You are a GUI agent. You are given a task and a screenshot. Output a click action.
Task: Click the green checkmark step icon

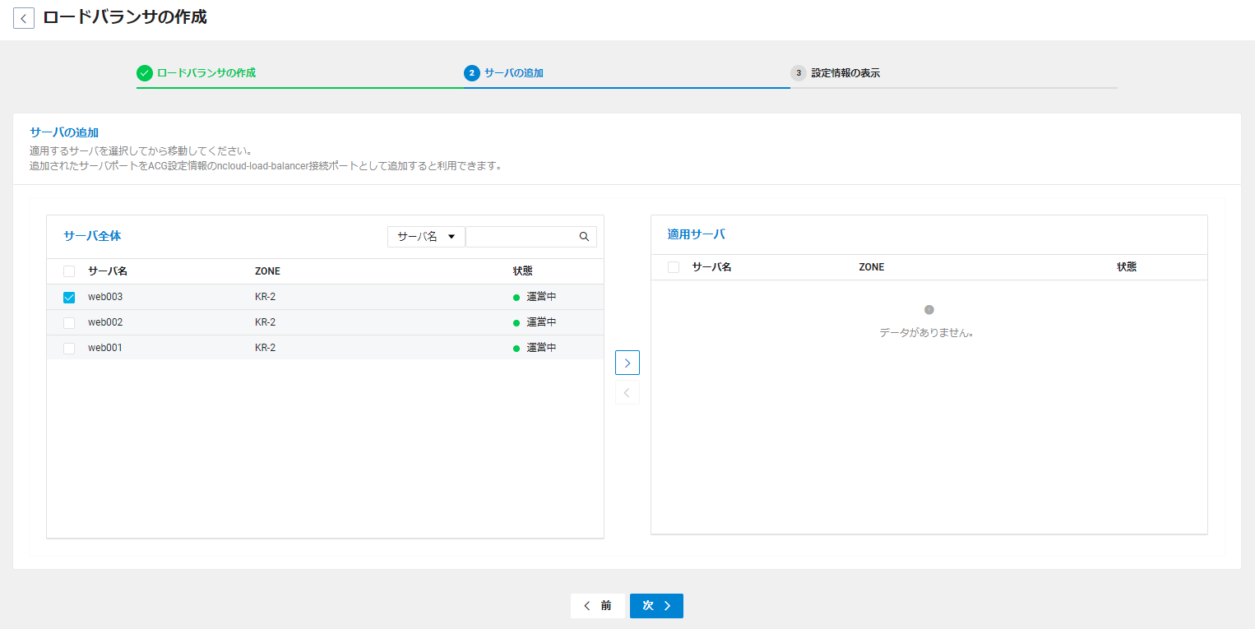point(145,73)
